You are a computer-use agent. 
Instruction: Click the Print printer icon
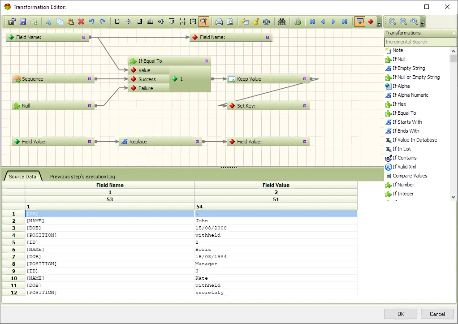(219, 22)
